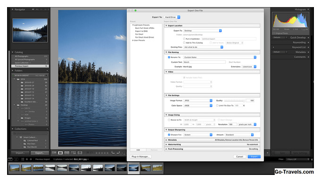Edit the Custom Text field
Screen dimensions: 321x182
pos(204,62)
